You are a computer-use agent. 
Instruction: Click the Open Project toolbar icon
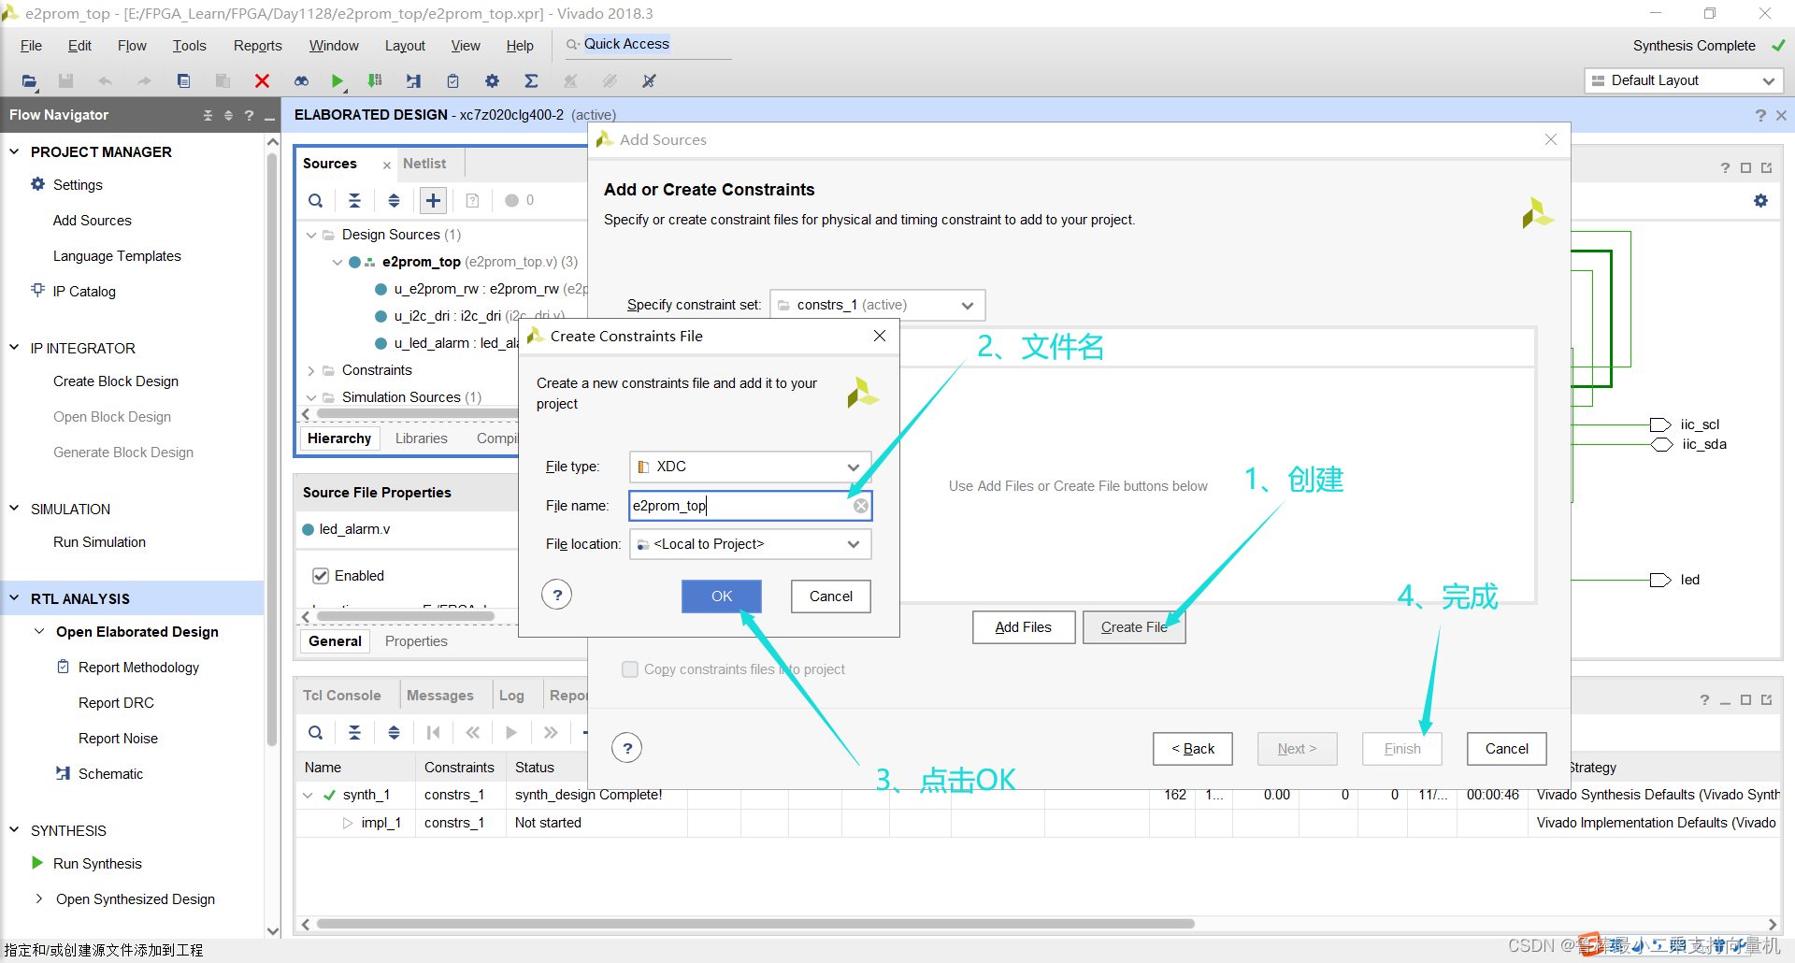click(29, 81)
